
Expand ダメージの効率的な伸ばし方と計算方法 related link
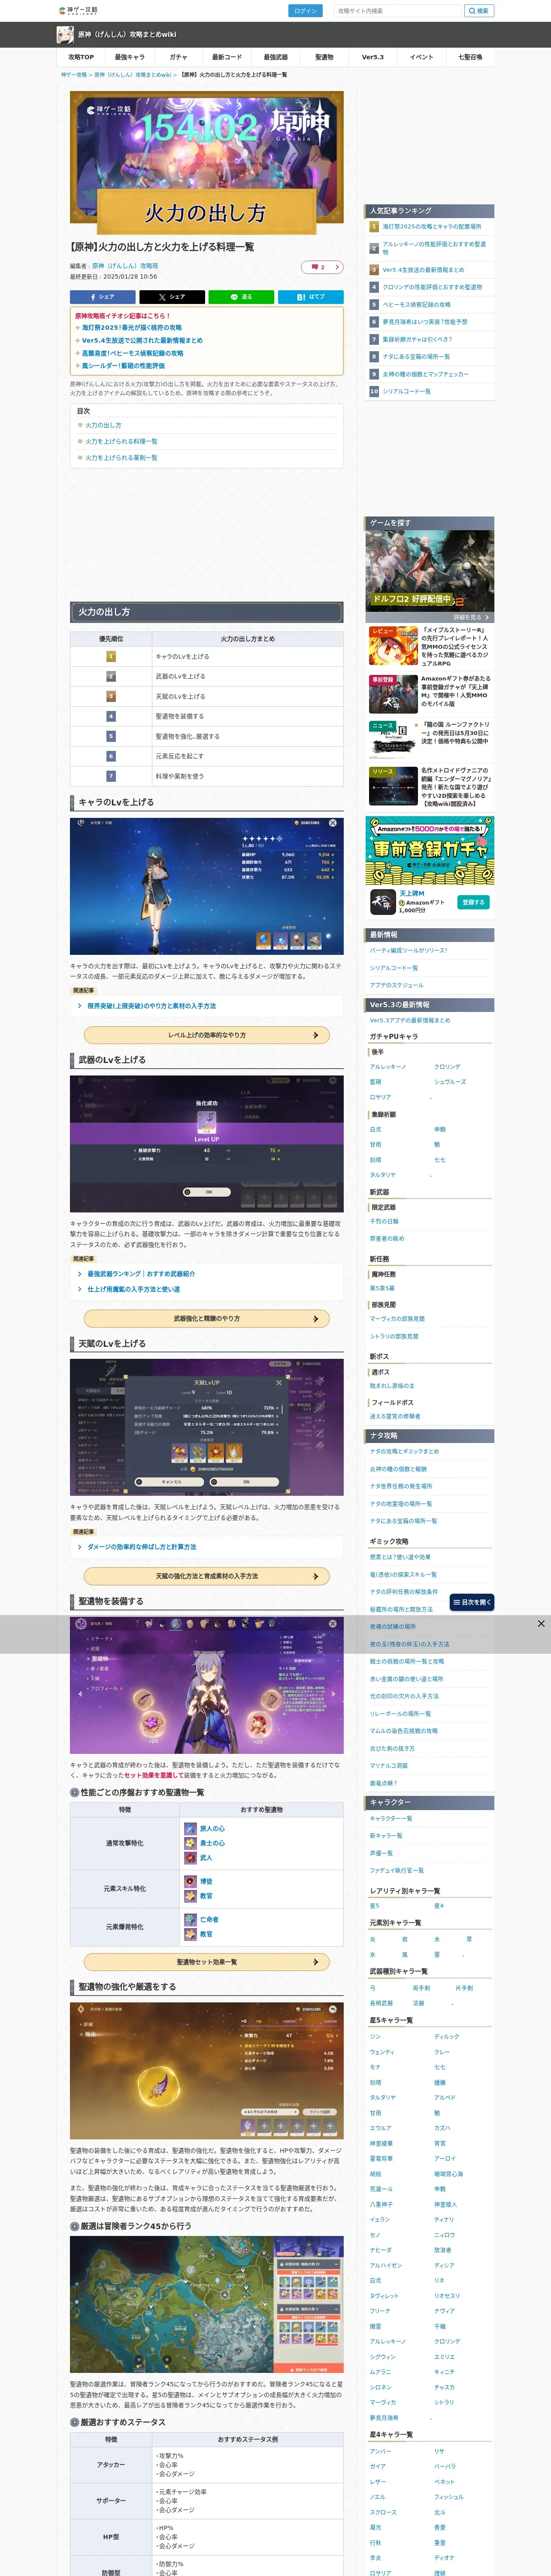click(141, 1546)
